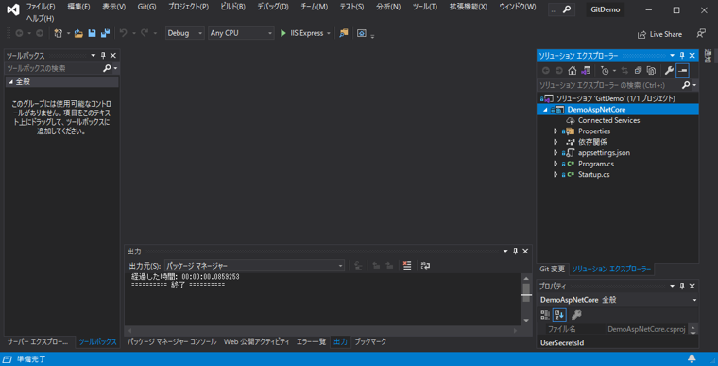The width and height of the screenshot is (718, 366).
Task: Toggle Preview Selected Items icon
Action: coord(682,71)
